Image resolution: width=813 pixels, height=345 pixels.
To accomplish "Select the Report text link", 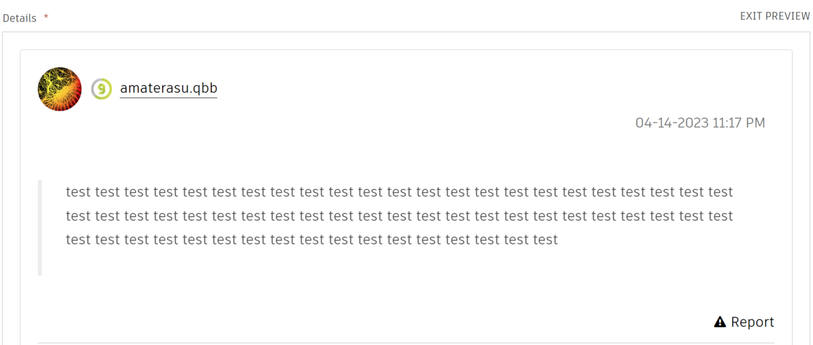I will click(752, 322).
